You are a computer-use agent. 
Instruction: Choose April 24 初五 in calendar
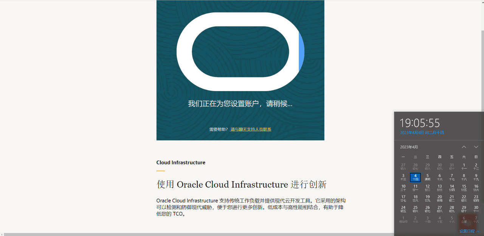click(403, 209)
